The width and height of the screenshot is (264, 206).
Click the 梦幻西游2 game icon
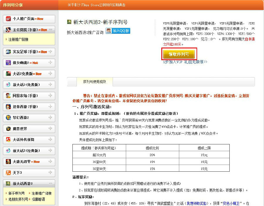point(8,118)
